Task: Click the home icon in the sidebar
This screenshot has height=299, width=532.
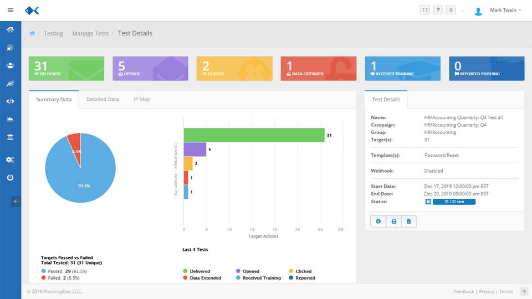Action: point(10,29)
